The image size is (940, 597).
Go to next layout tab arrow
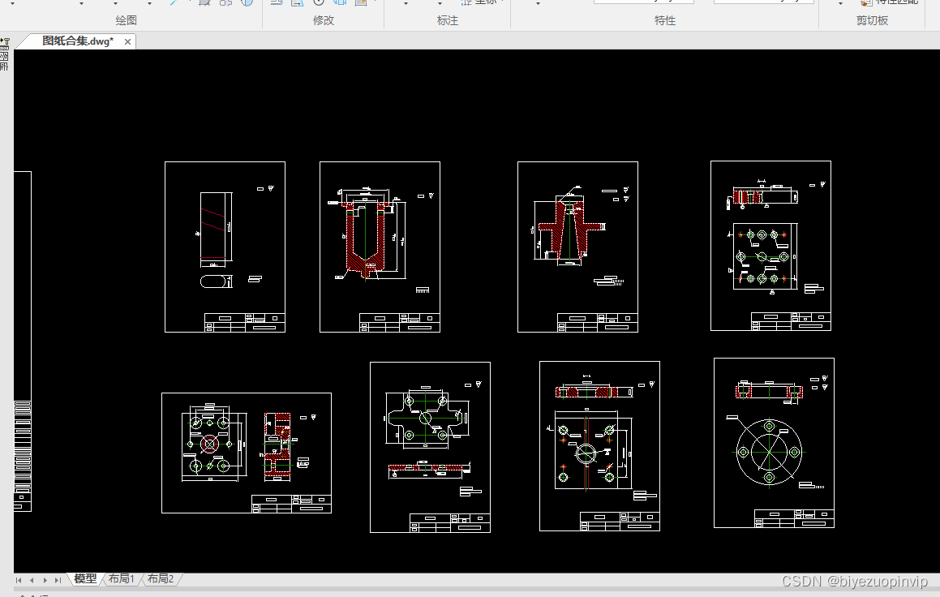[x=45, y=580]
